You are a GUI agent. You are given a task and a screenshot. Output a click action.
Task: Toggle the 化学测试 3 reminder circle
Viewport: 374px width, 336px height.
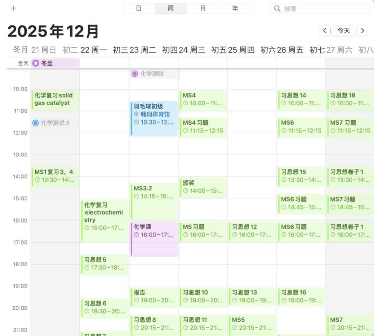point(36,123)
